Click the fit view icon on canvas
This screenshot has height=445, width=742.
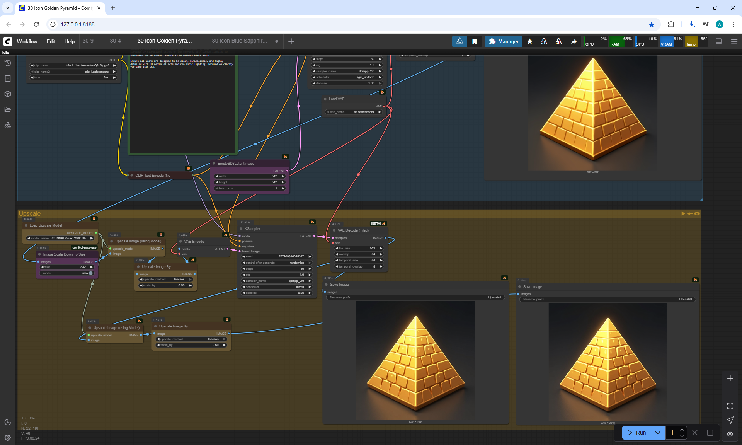point(730,406)
